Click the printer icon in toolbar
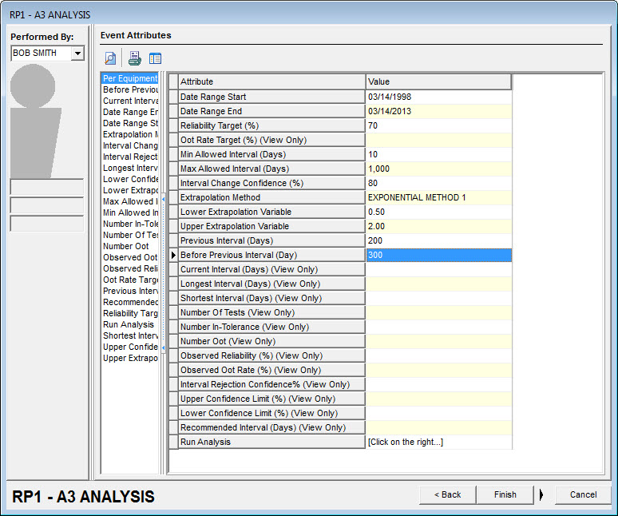This screenshot has width=618, height=516. tap(134, 58)
